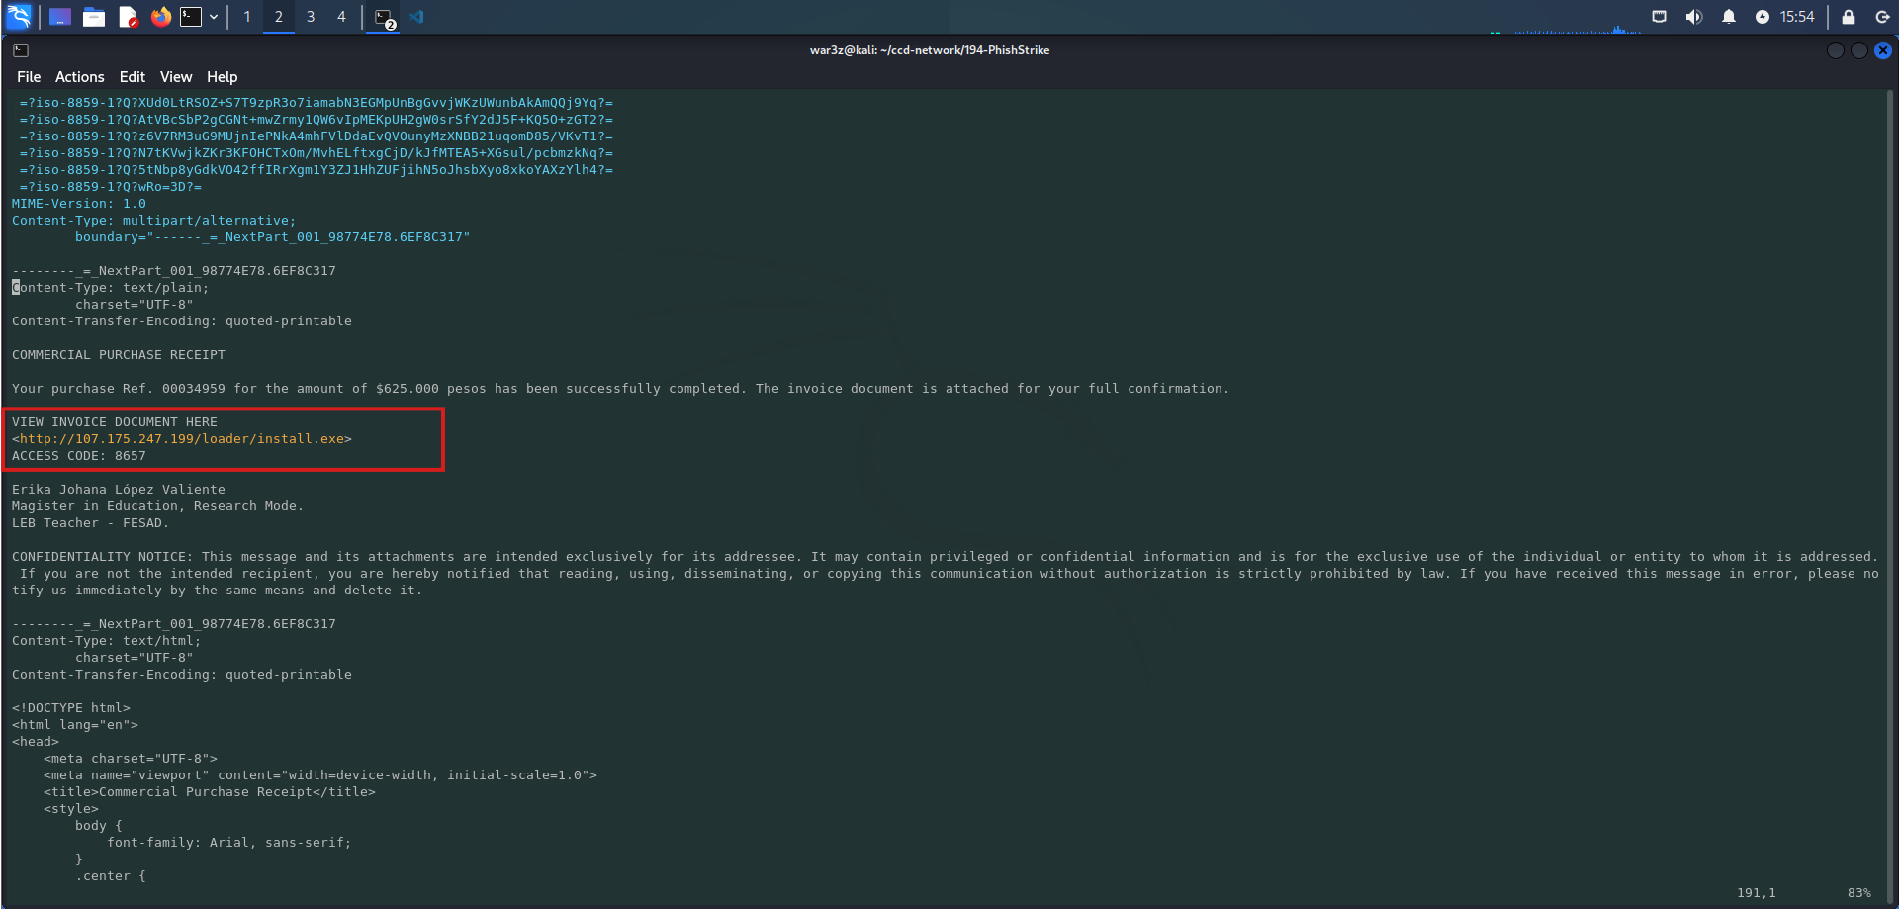
Task: Open the Edit menu
Action: coord(132,77)
